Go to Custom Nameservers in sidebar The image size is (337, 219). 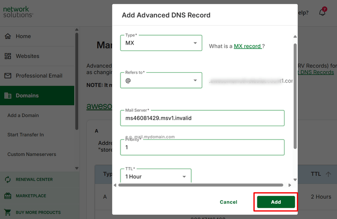[x=31, y=154]
